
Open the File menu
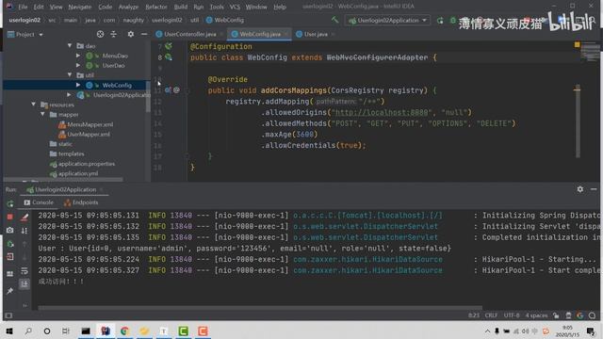click(x=23, y=7)
